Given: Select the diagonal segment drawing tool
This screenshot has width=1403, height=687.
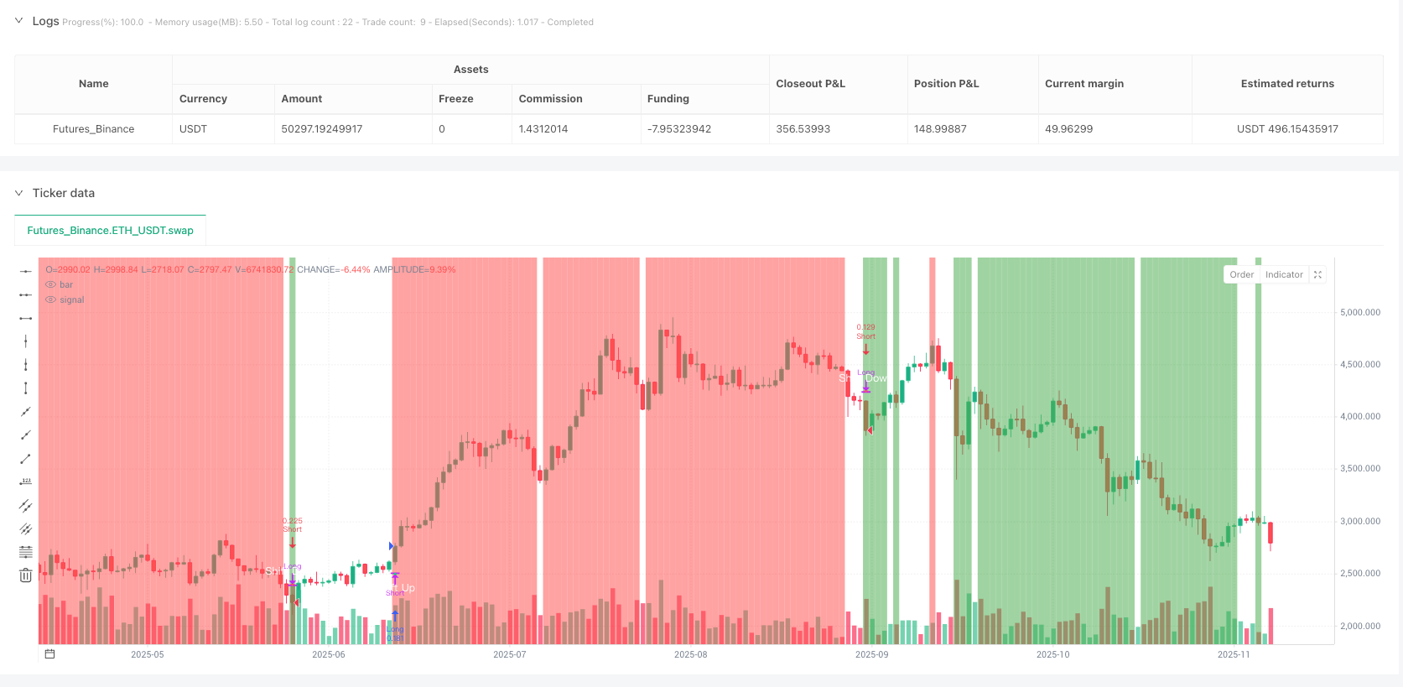Looking at the screenshot, I should tap(26, 458).
